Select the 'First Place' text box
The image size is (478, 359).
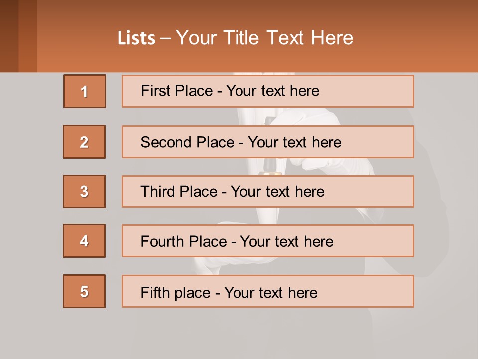pyautogui.click(x=268, y=91)
